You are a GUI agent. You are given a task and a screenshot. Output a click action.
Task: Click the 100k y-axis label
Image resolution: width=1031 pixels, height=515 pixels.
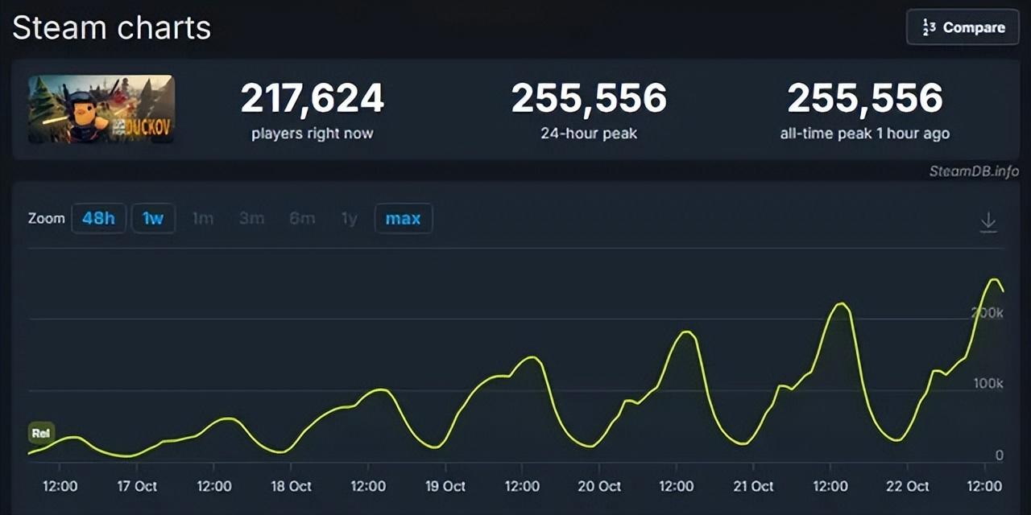click(988, 384)
